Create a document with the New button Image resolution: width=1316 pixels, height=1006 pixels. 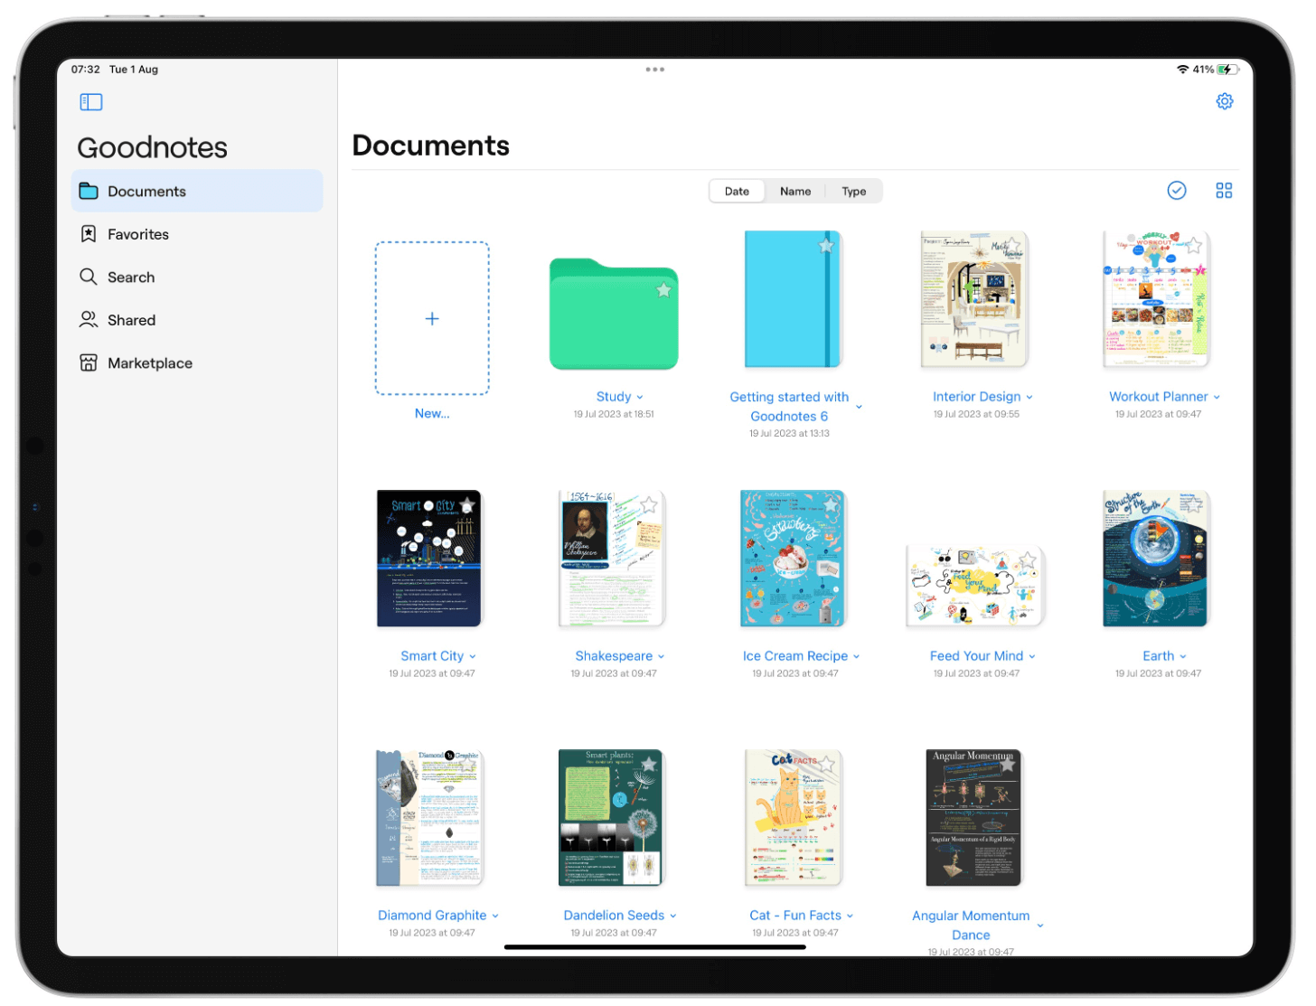click(432, 318)
